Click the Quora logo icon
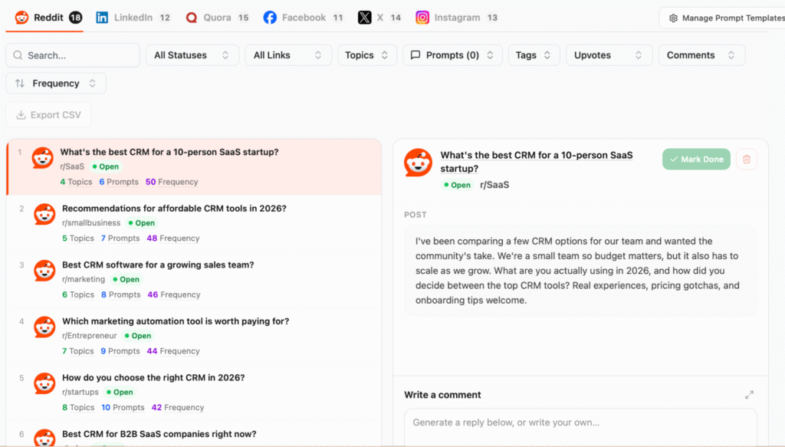785x447 pixels. pos(191,18)
